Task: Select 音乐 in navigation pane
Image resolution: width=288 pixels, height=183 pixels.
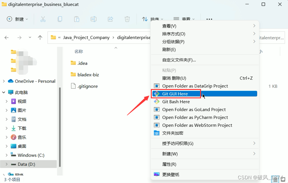Action: click(22, 137)
